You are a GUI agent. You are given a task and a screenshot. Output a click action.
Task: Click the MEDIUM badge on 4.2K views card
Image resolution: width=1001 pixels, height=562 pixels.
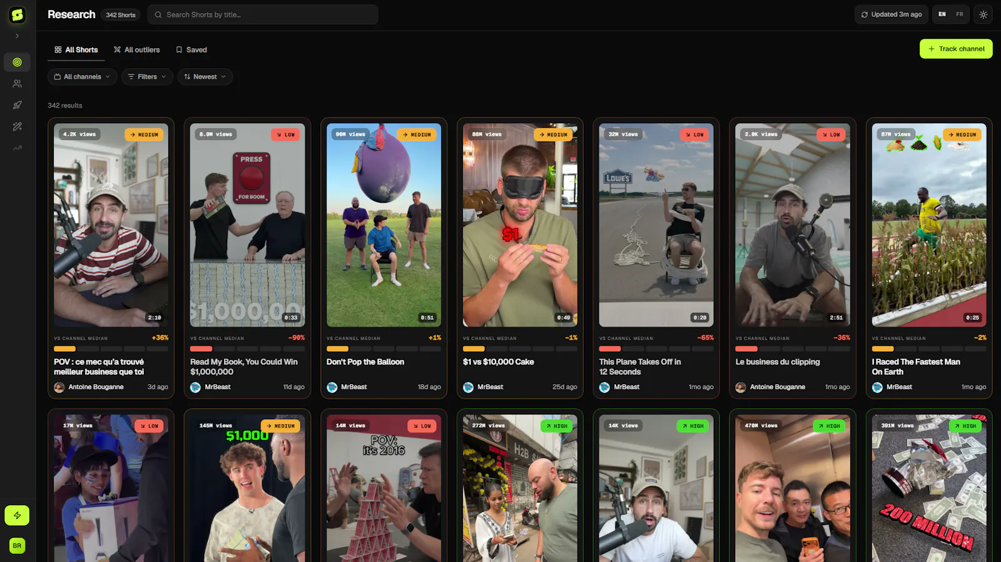[144, 135]
